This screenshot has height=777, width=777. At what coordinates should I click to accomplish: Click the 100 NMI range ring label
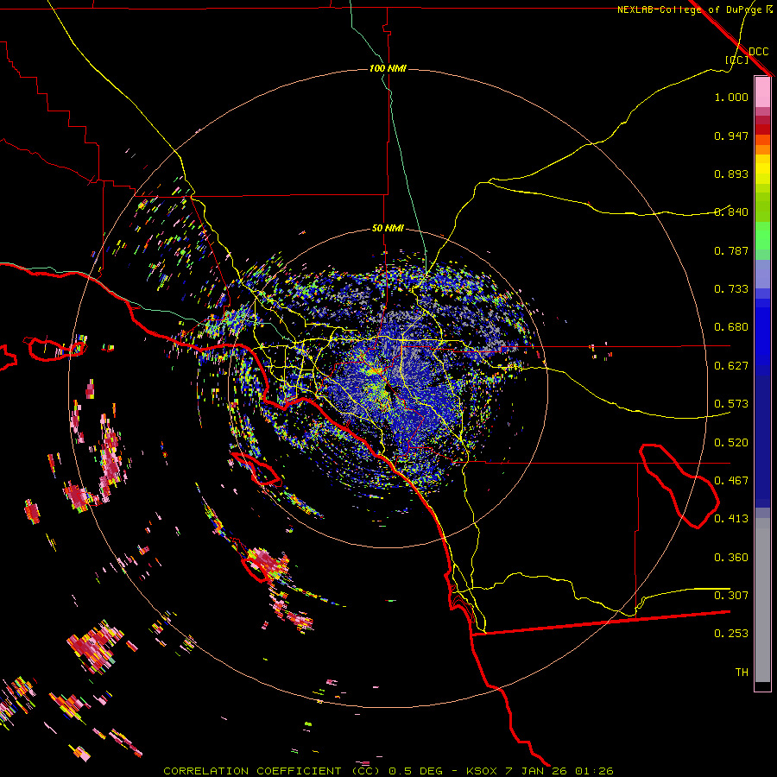[388, 68]
